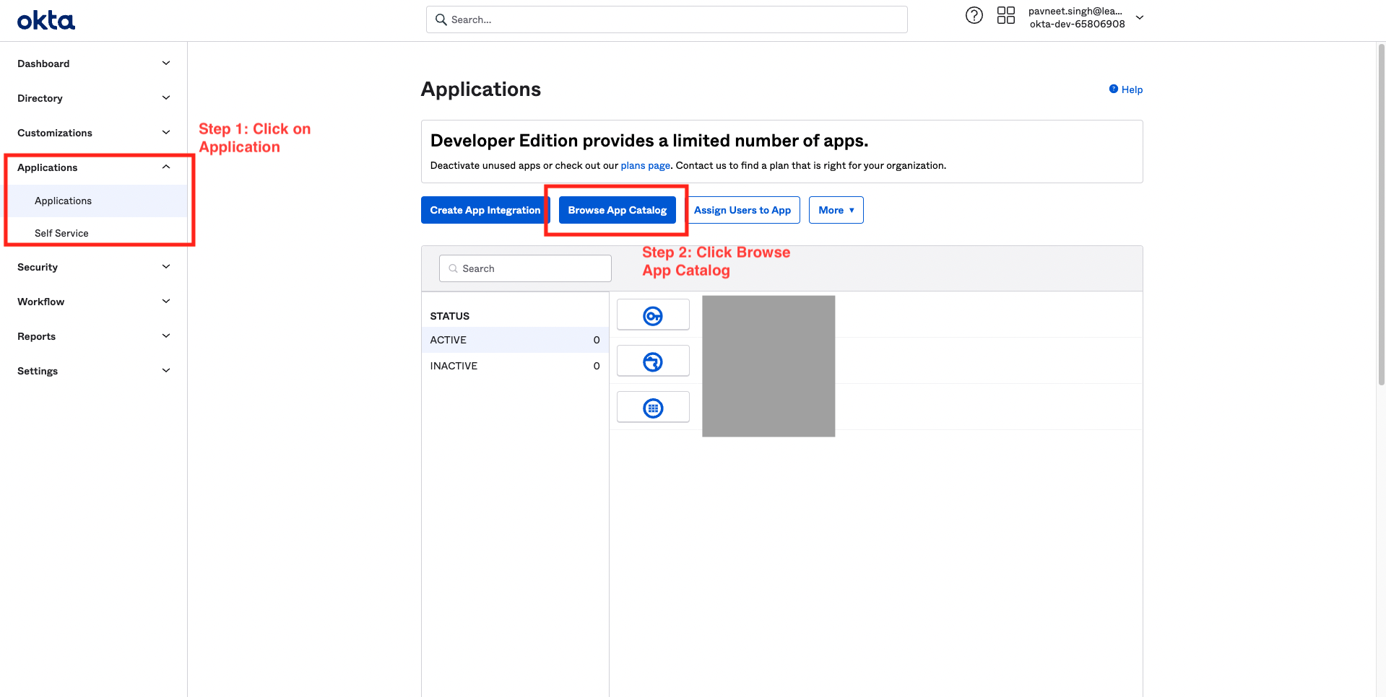
Task: Open Security in the sidebar
Action: click(x=38, y=267)
